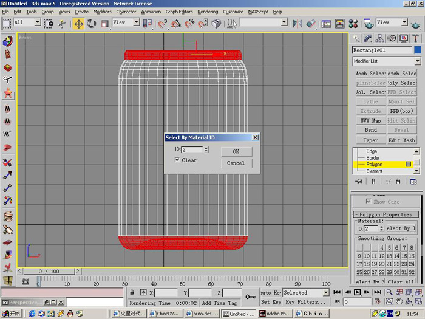425x319 pixels.
Task: Click Min/Max viewport toggle icon
Action: (x=418, y=301)
